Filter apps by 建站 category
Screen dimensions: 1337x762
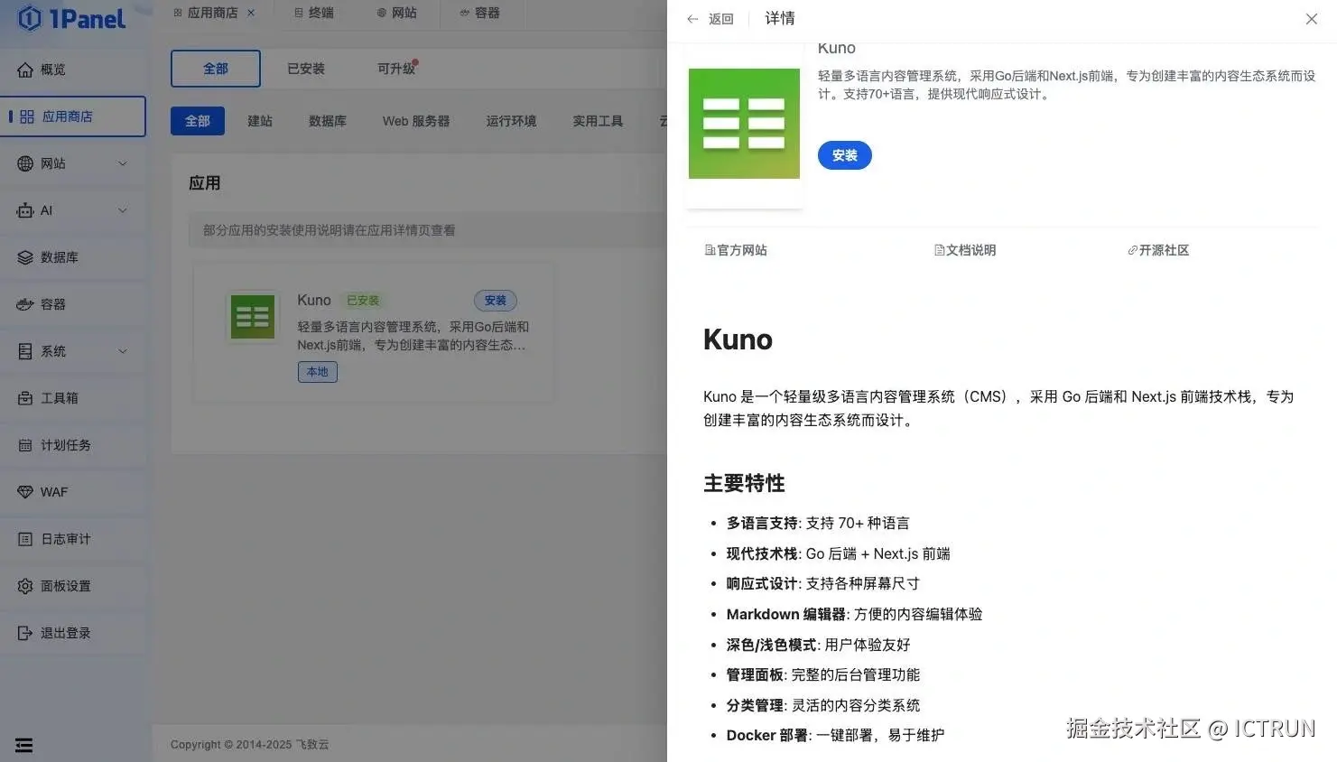(260, 121)
